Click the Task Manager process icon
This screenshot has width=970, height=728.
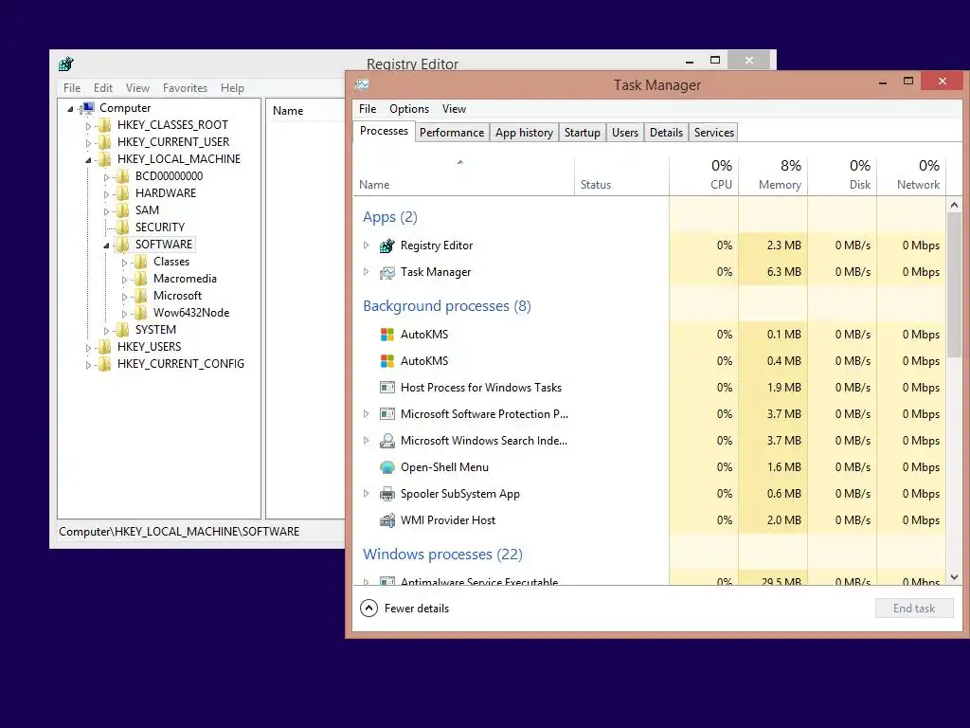(387, 272)
